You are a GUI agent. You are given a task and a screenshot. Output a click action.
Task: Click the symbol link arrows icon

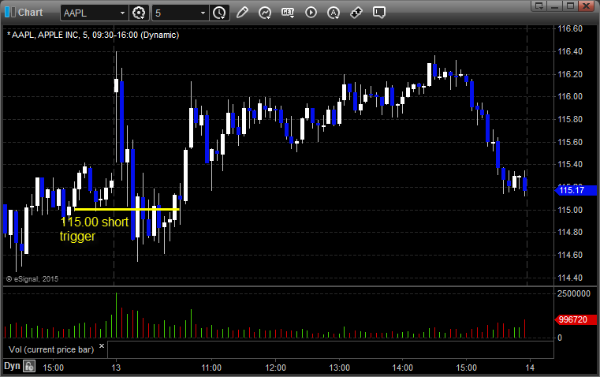356,13
